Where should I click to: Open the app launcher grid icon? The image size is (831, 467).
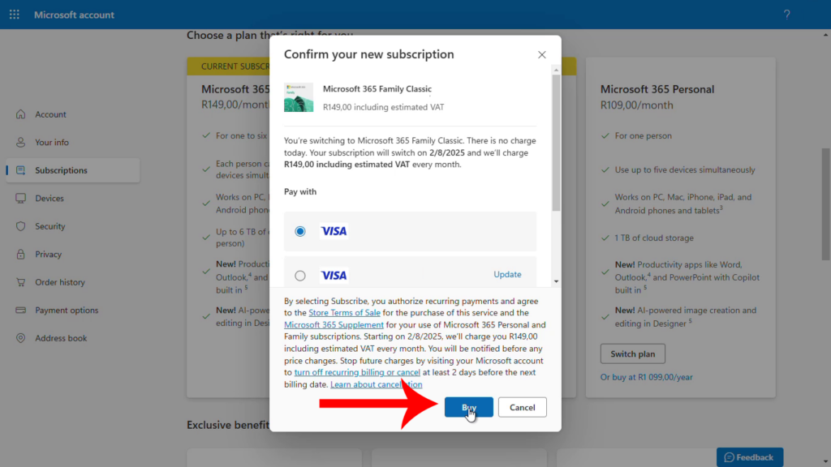click(x=14, y=14)
